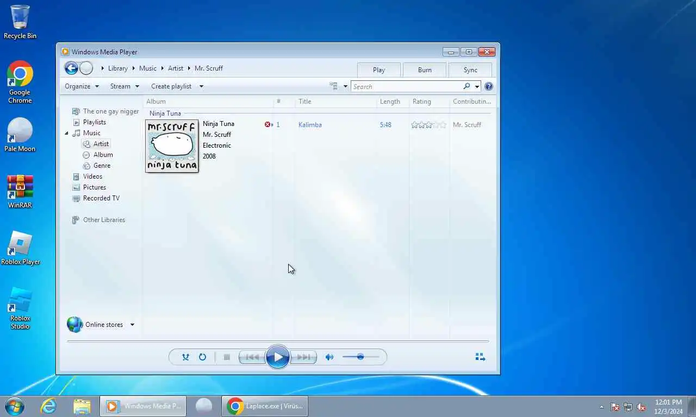Click Library in the breadcrumb
Image resolution: width=696 pixels, height=417 pixels.
pos(117,68)
